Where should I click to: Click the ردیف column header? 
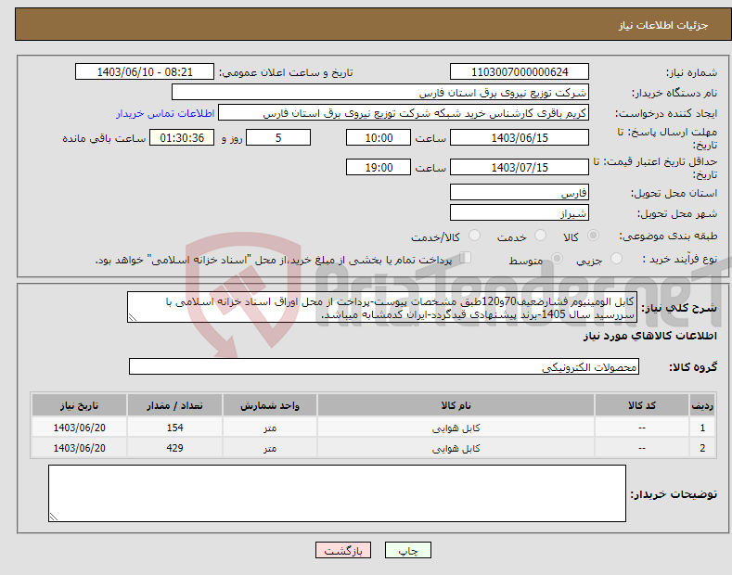tap(702, 405)
